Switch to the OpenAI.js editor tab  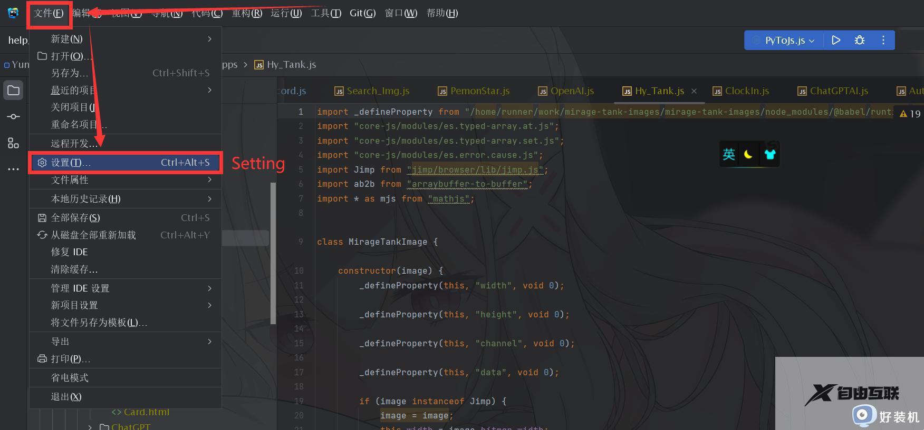(566, 91)
